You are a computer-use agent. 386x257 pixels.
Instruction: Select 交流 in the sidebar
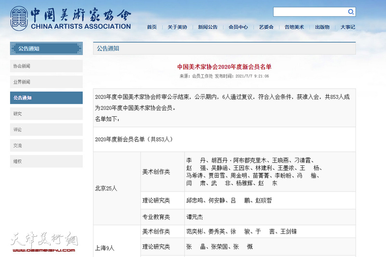(x=46, y=145)
